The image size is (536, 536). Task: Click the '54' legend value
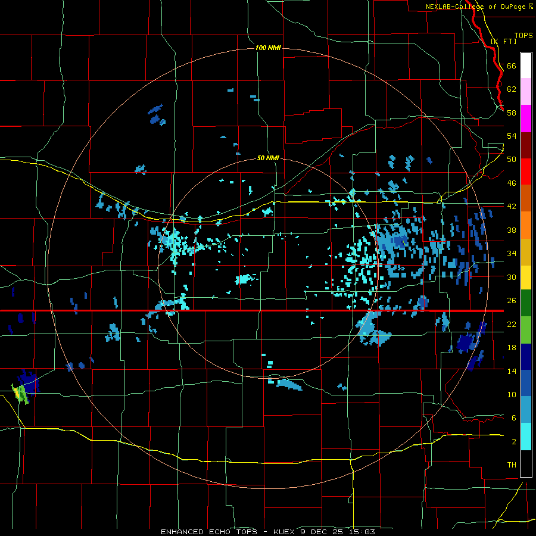click(512, 136)
